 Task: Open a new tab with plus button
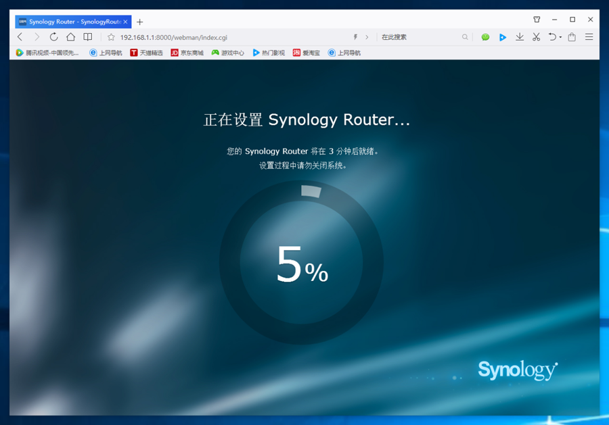140,22
